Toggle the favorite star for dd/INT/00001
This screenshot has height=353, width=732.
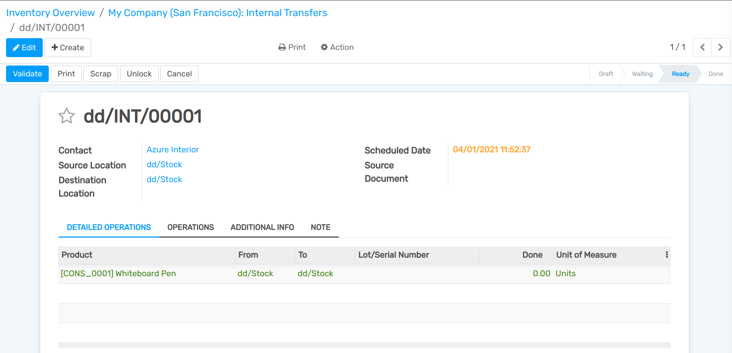tap(67, 116)
